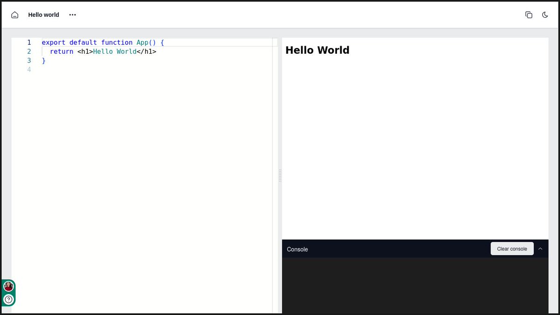Image resolution: width=560 pixels, height=315 pixels.
Task: Open the copy embed icon top right
Action: pyautogui.click(x=529, y=14)
